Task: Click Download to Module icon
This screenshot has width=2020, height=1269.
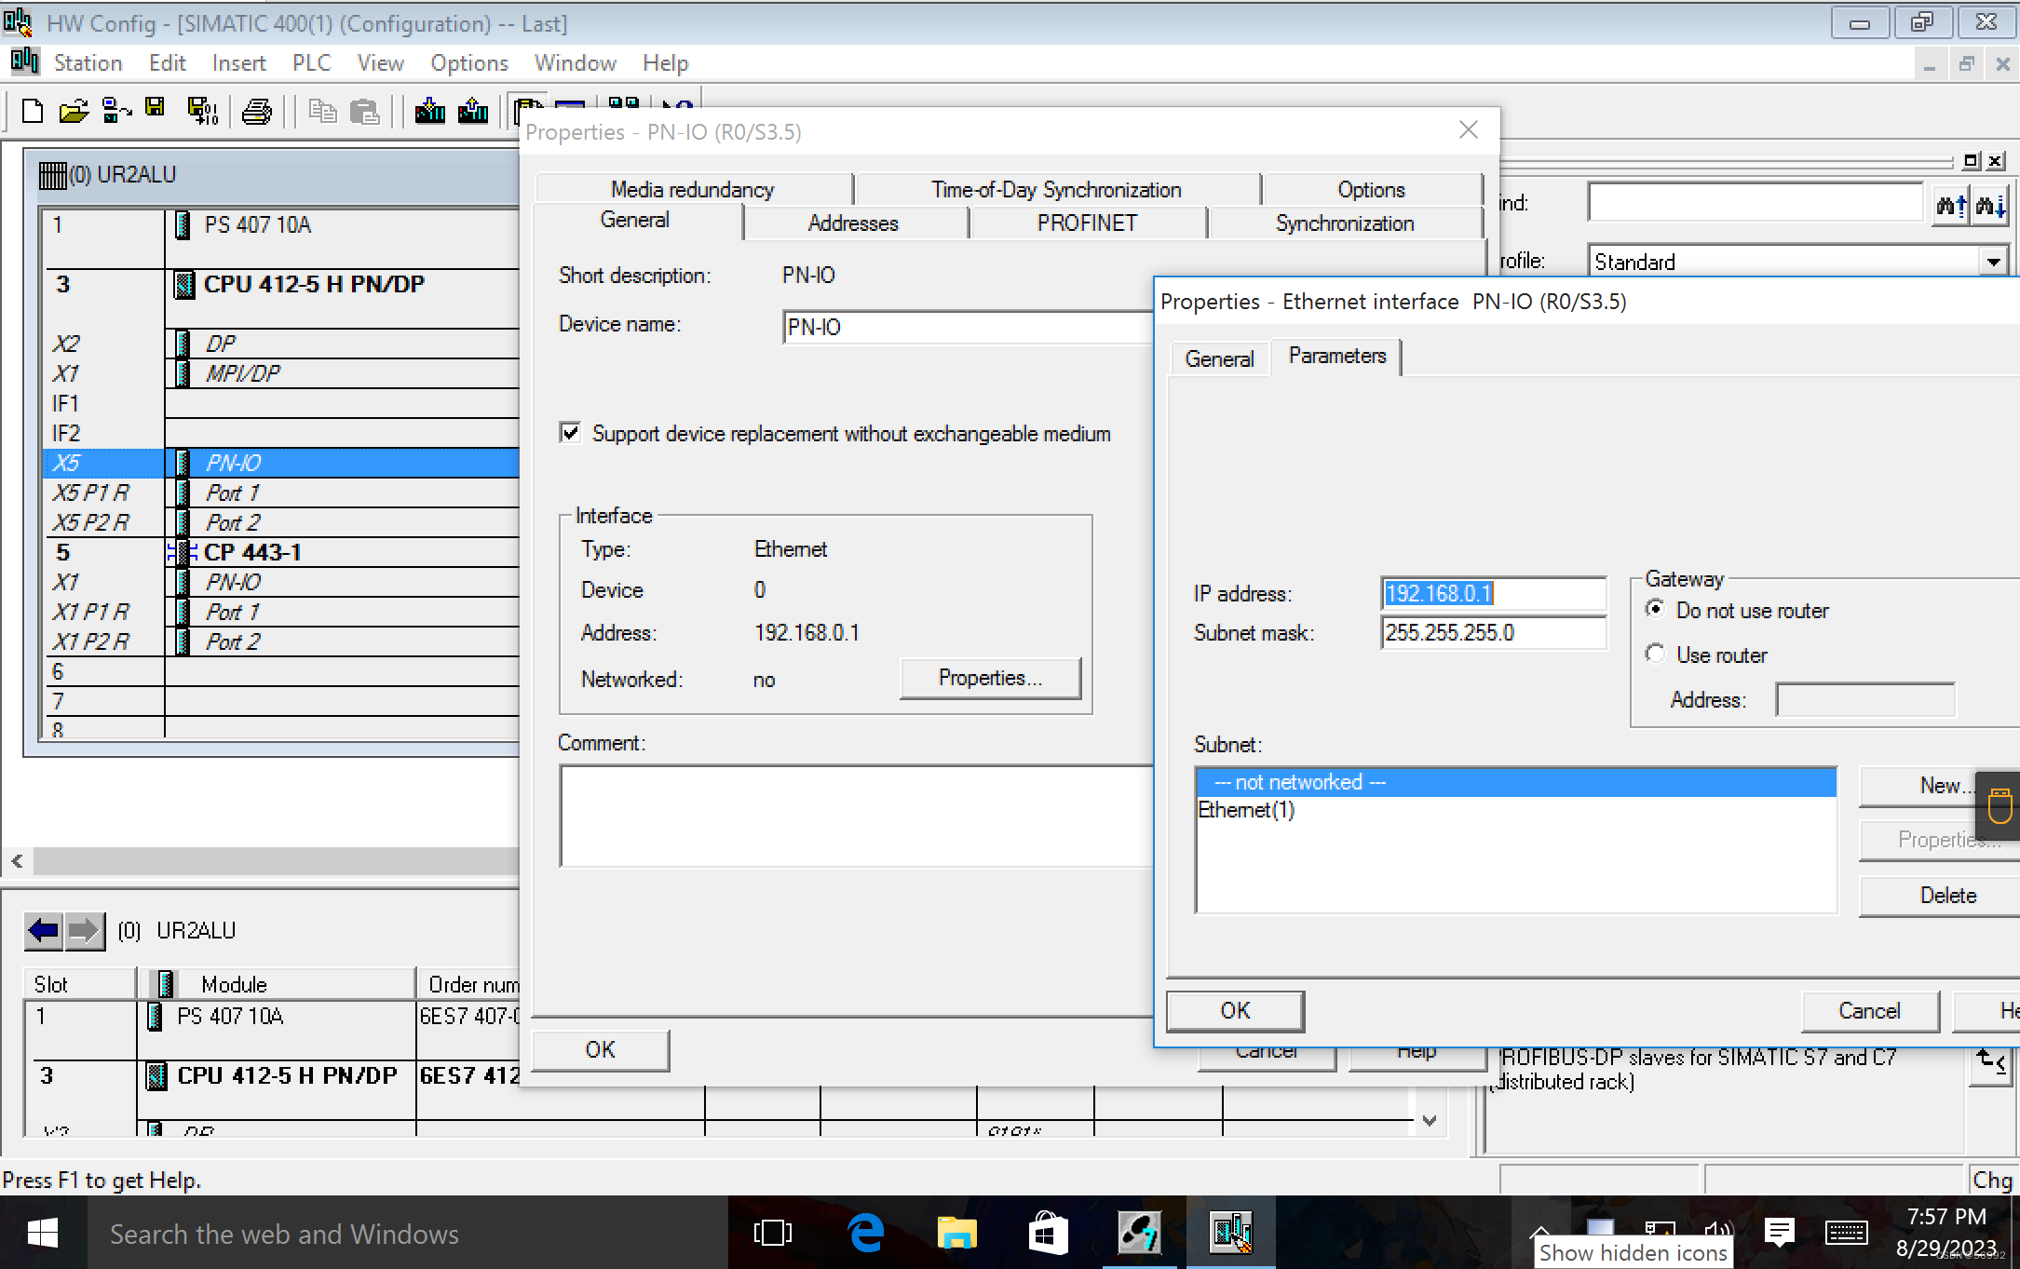Action: (x=429, y=112)
